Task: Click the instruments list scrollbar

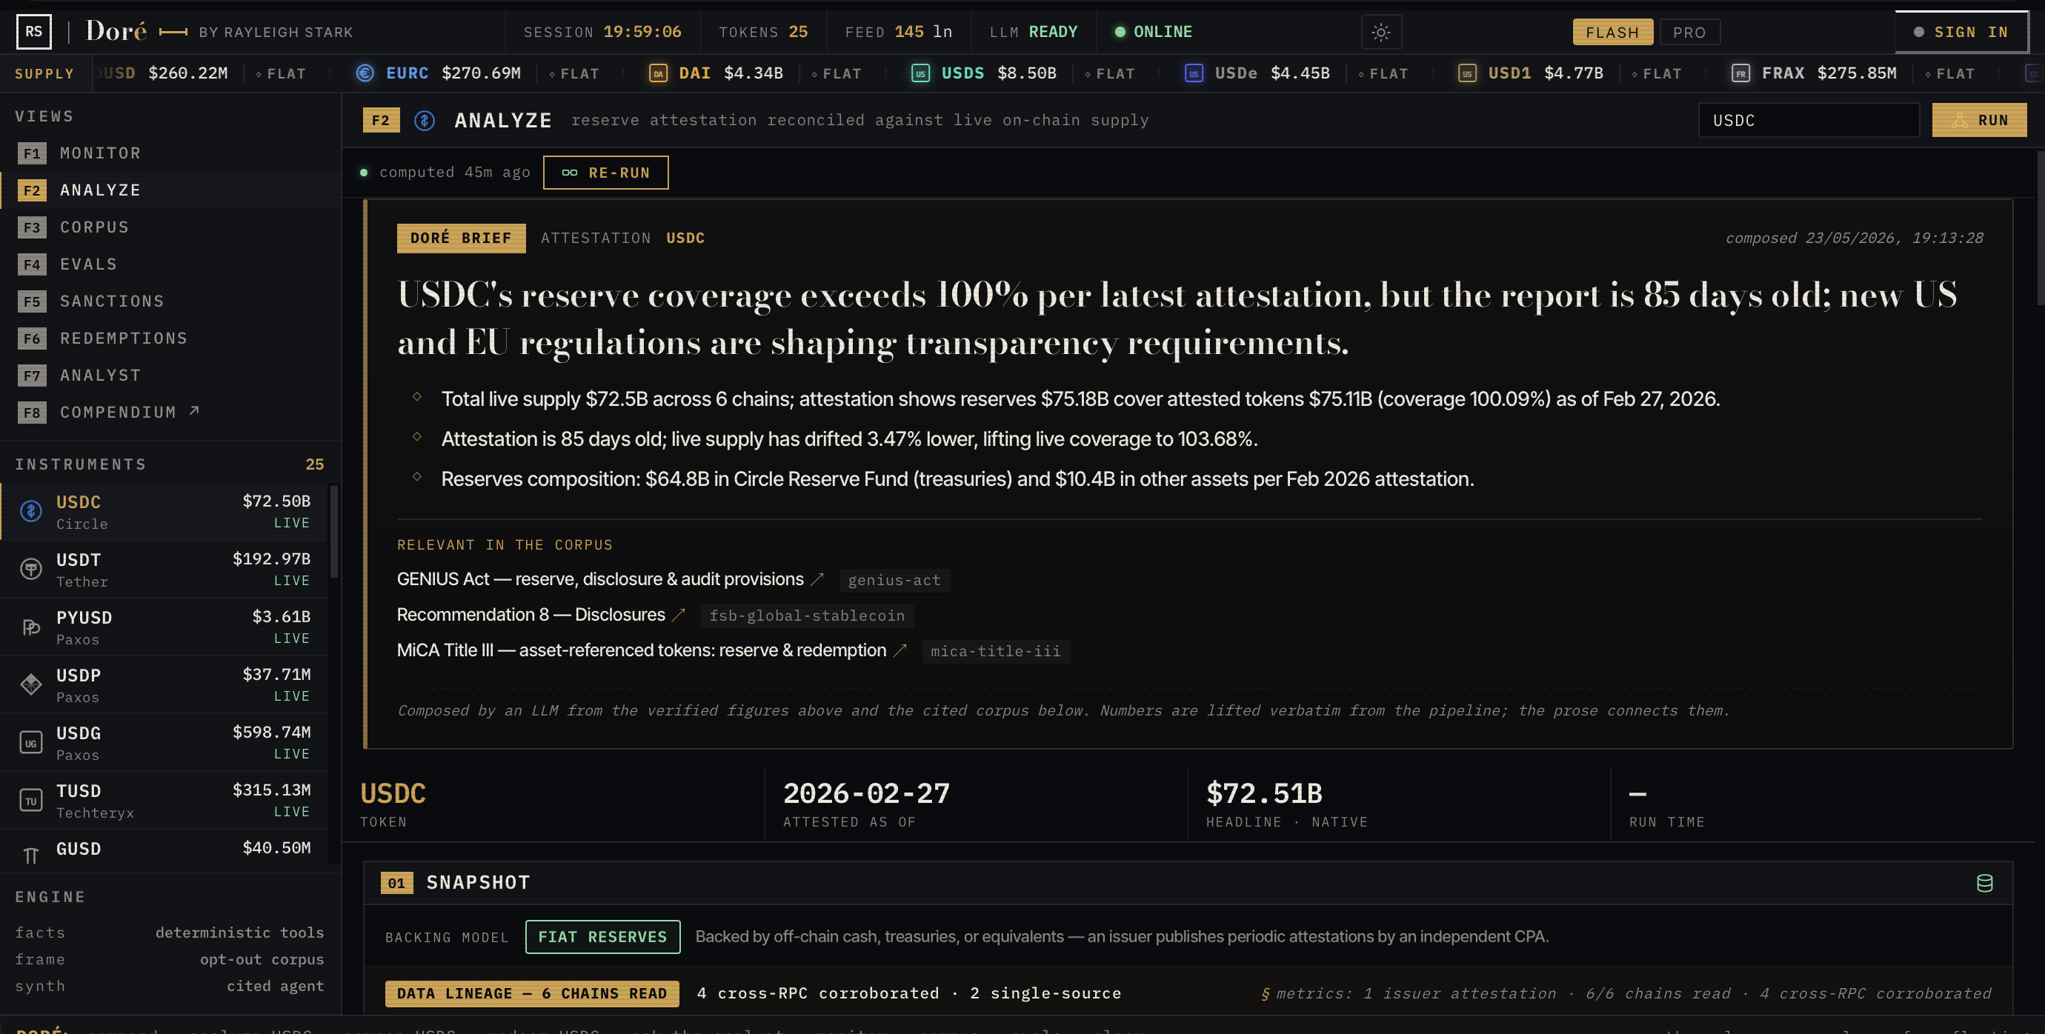Action: [334, 533]
